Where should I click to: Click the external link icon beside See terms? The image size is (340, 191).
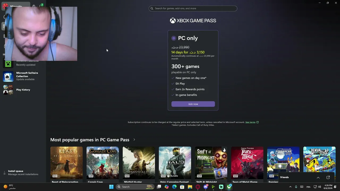(257, 122)
